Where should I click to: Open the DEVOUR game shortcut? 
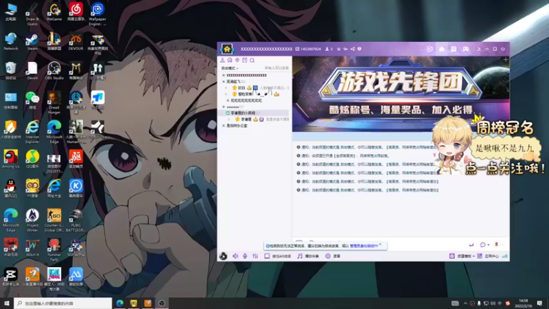coord(75,42)
